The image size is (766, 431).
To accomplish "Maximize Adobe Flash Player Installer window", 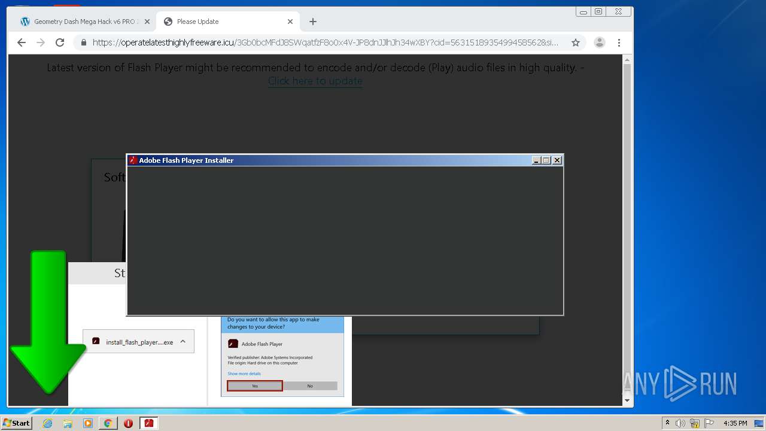I will point(546,160).
